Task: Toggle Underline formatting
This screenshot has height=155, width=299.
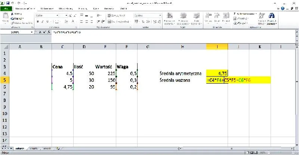Action: 47,22
